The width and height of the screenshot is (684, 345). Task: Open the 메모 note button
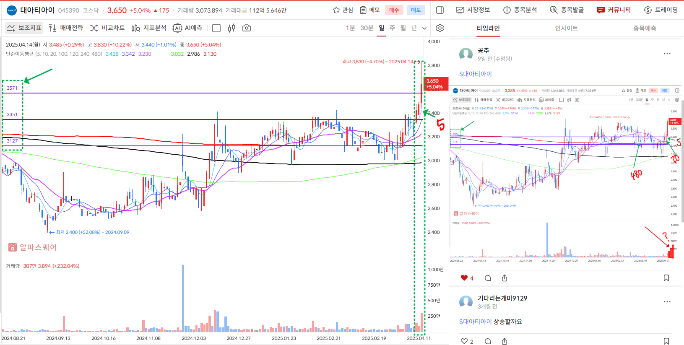point(370,10)
